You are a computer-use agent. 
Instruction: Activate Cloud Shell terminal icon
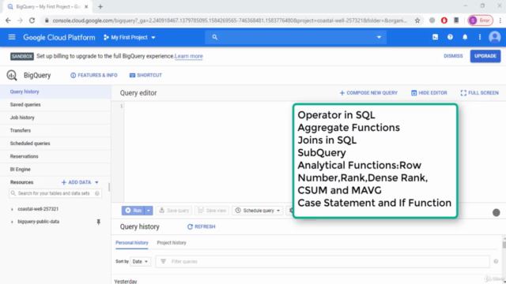point(435,37)
